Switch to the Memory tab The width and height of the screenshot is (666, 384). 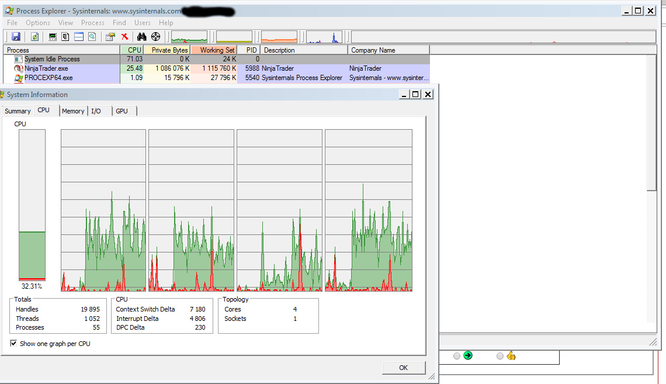[73, 111]
